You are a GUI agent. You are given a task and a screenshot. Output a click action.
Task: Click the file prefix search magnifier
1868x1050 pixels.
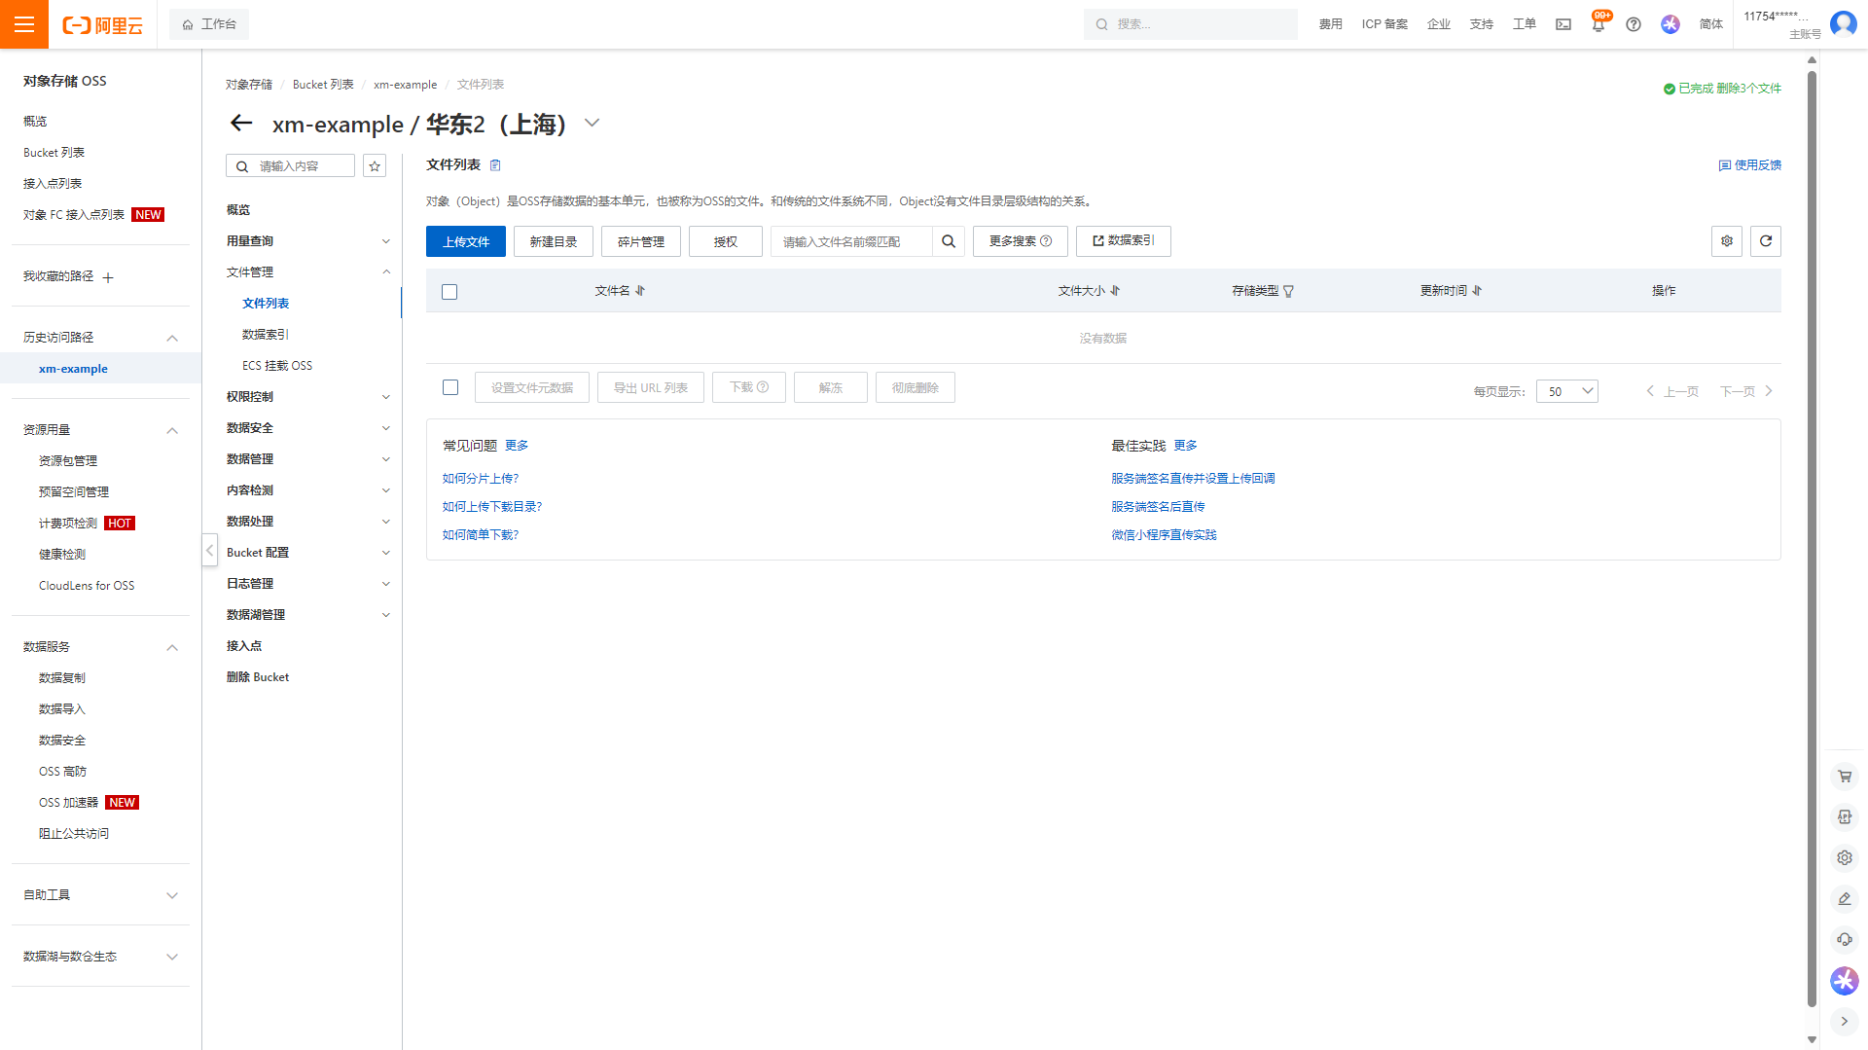948,241
